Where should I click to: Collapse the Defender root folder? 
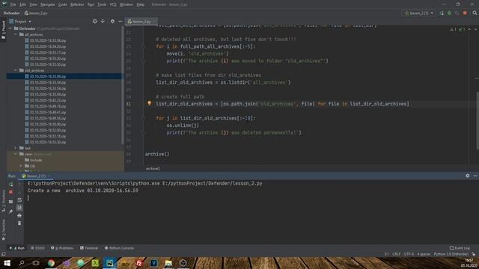click(10, 28)
